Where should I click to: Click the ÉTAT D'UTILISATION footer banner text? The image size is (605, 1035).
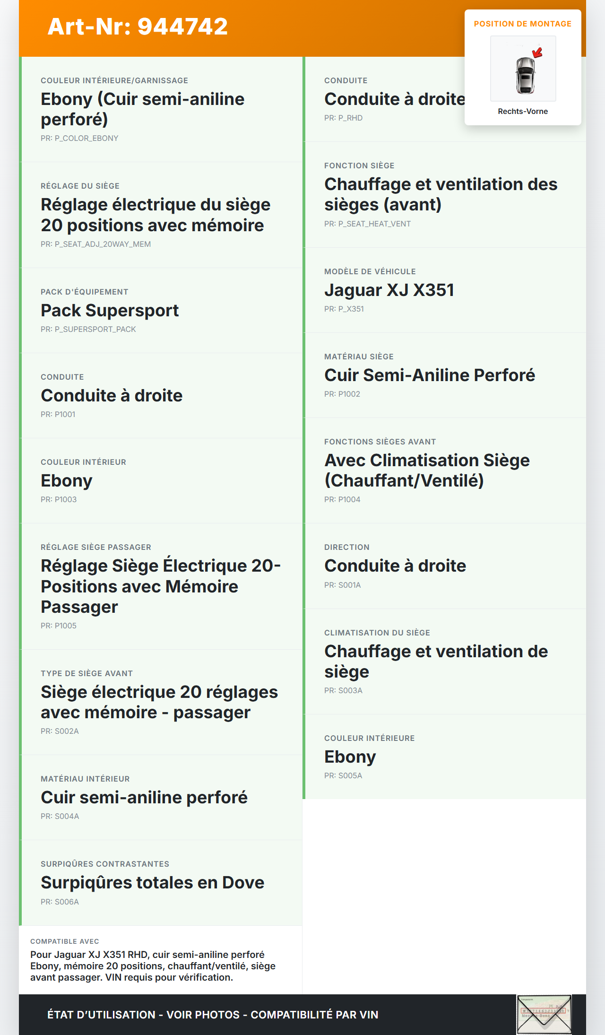point(213,1015)
